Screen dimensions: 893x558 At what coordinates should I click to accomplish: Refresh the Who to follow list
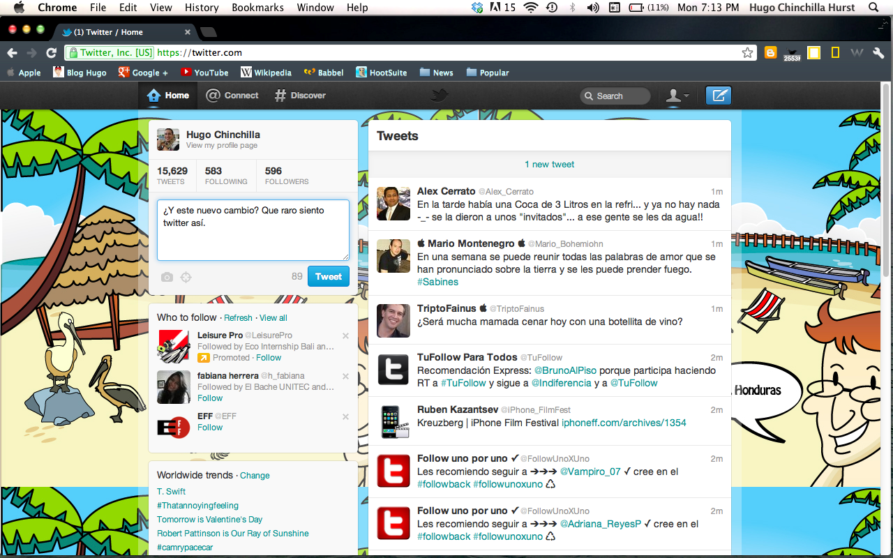tap(238, 317)
